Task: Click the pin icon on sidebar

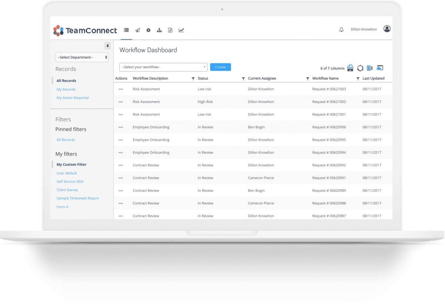Action: coord(108,46)
